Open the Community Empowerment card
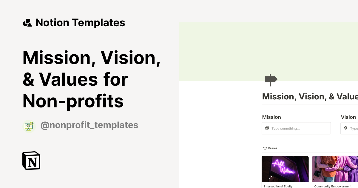This screenshot has width=358, height=188. coord(335,169)
